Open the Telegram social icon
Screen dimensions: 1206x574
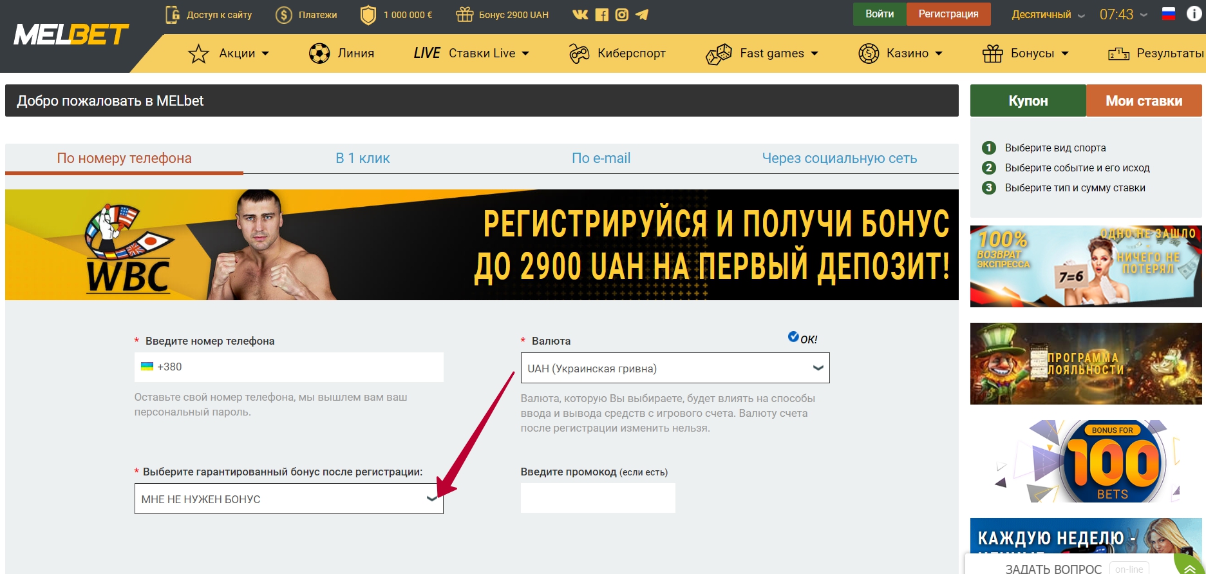point(642,14)
